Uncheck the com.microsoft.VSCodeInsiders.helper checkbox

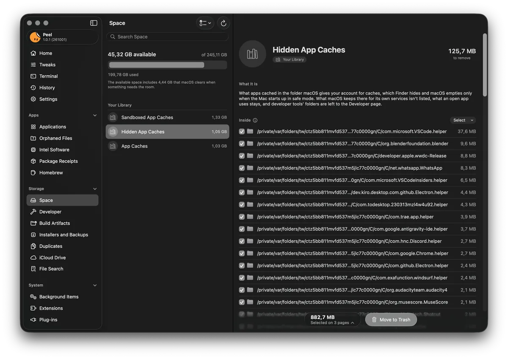tap(242, 180)
